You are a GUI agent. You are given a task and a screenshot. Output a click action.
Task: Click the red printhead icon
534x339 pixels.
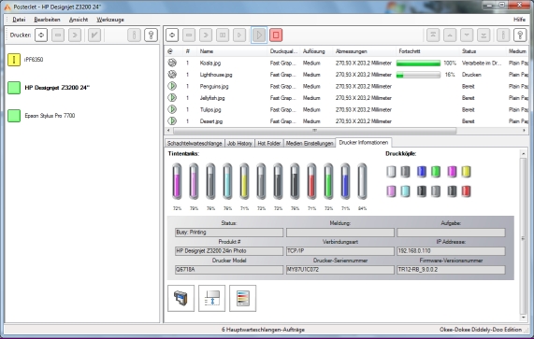[x=466, y=191]
